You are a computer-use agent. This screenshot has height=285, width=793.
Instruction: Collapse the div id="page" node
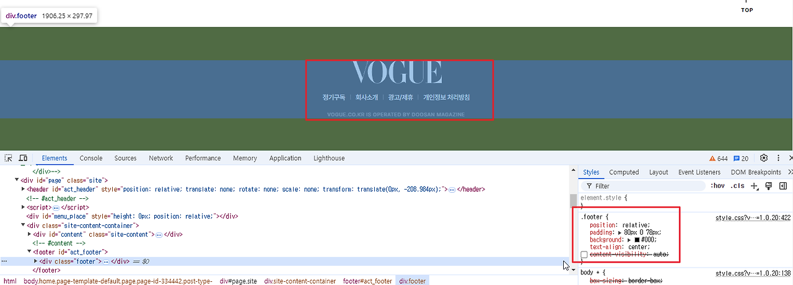click(x=17, y=180)
